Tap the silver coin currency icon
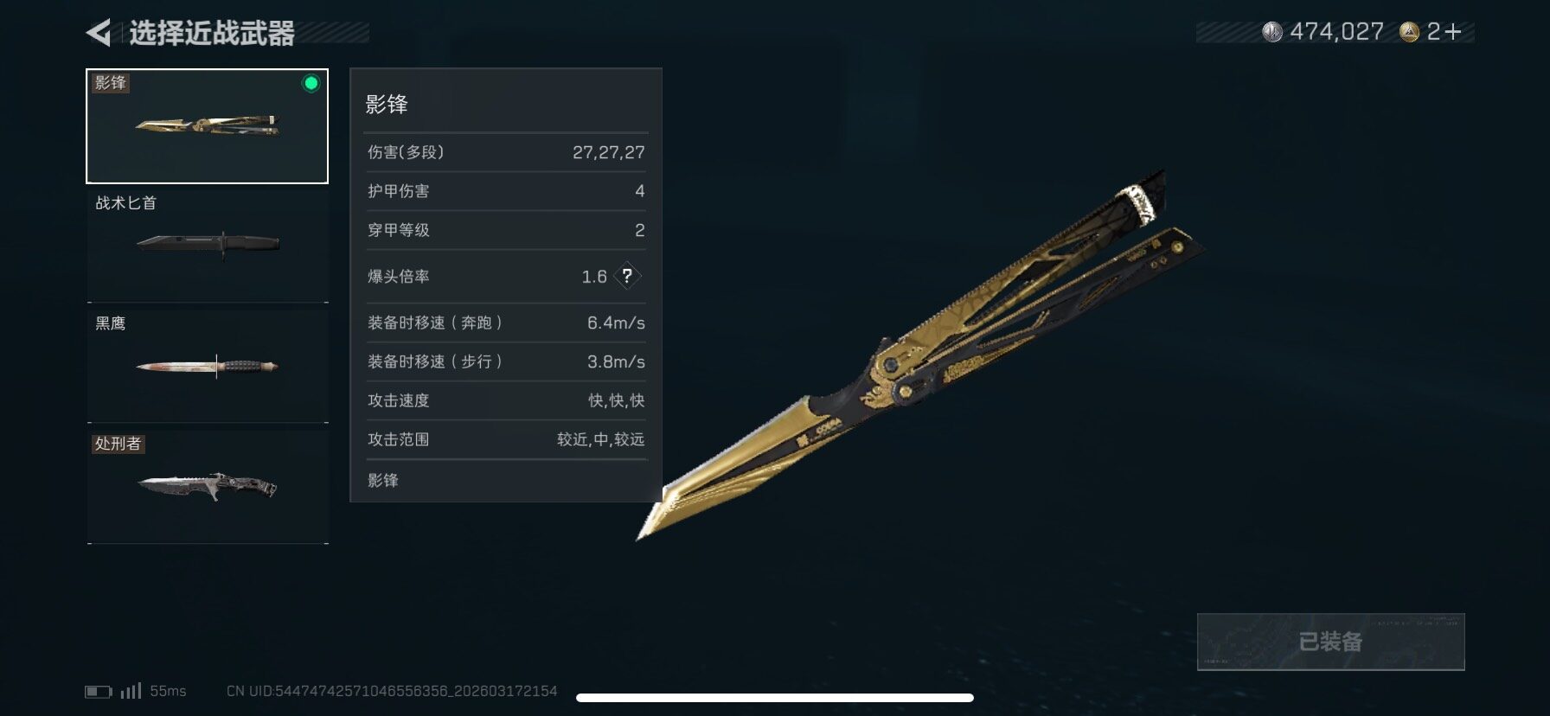 click(1271, 32)
